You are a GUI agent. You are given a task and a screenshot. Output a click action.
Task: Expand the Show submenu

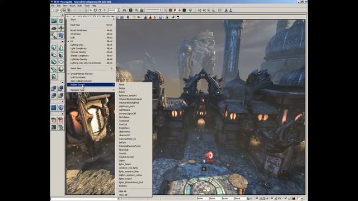pyautogui.click(x=91, y=20)
